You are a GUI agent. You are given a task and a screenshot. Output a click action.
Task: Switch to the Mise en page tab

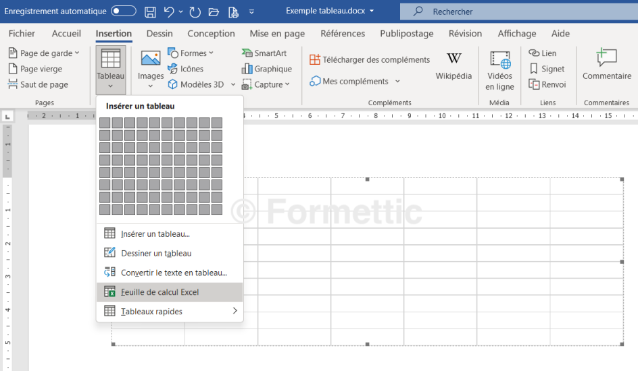(x=277, y=34)
